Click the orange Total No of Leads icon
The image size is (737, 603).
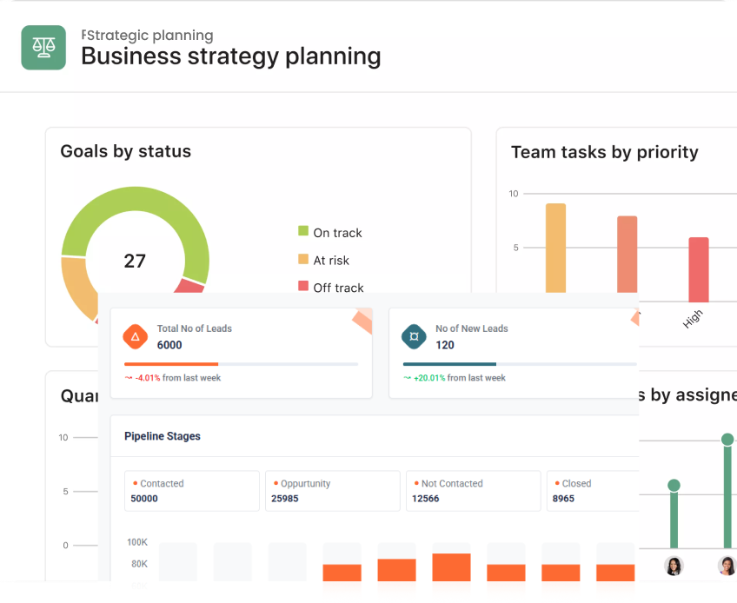point(136,336)
